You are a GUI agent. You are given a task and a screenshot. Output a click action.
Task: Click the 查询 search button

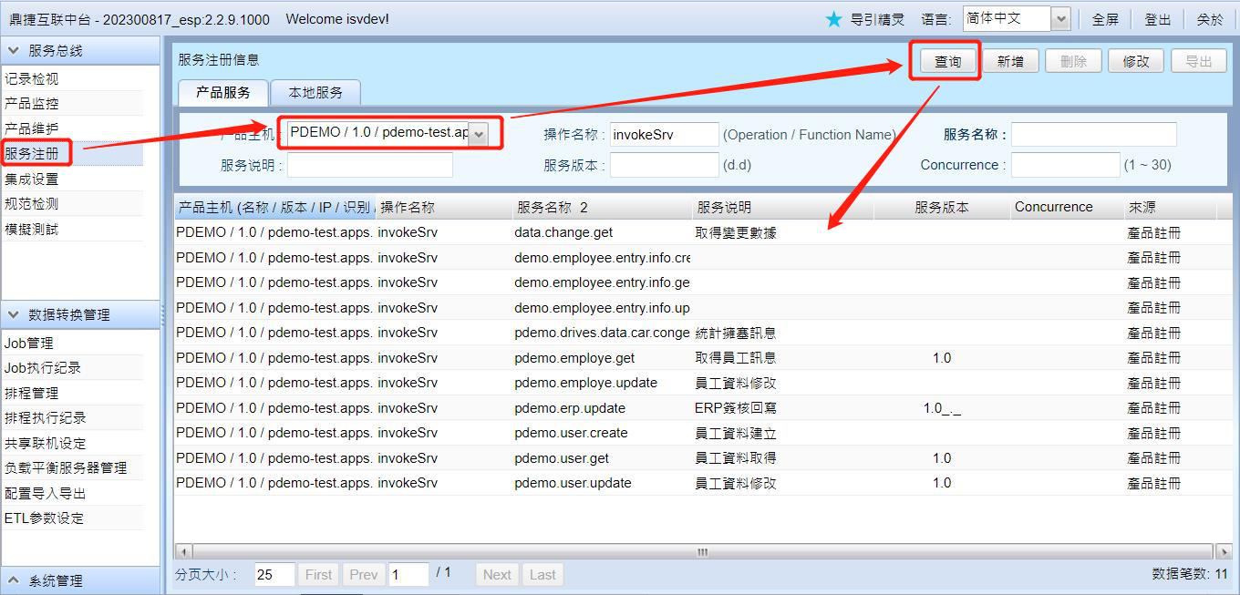click(947, 61)
